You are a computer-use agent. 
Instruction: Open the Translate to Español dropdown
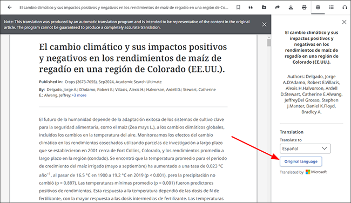click(x=305, y=148)
